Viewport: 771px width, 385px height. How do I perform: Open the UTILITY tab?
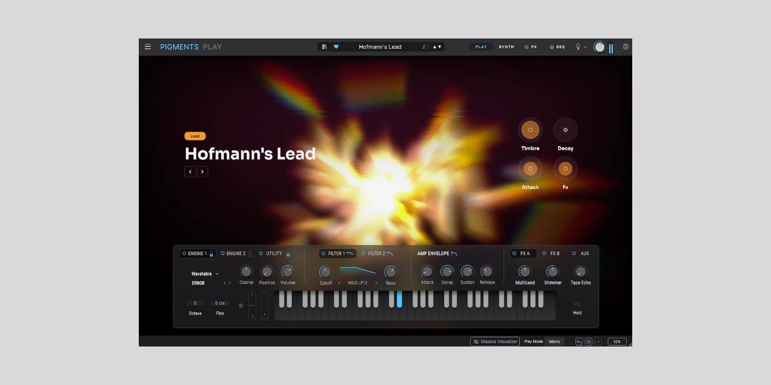pyautogui.click(x=274, y=254)
